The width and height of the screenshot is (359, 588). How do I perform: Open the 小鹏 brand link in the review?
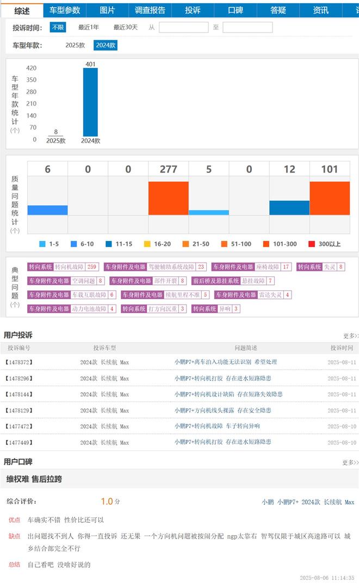click(268, 502)
